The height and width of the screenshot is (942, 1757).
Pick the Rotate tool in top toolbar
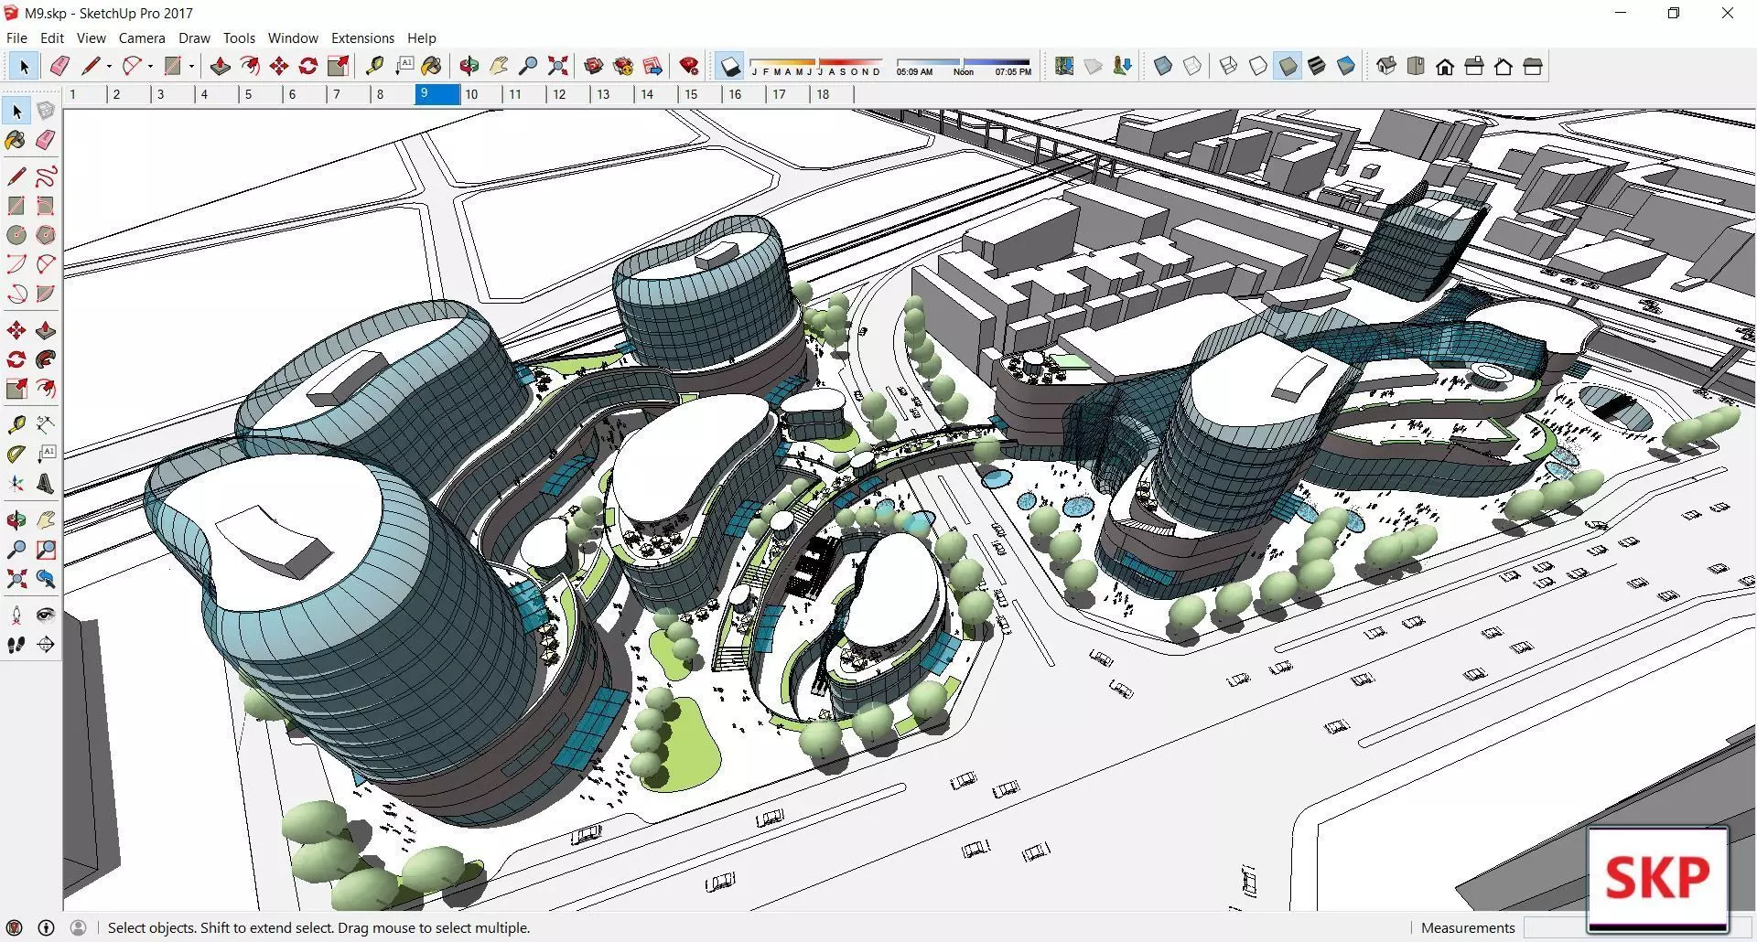[308, 66]
